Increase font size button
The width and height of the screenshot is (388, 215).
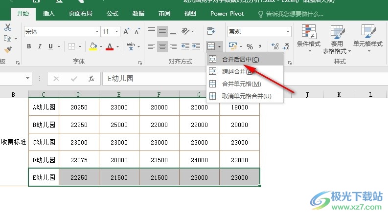(126, 32)
